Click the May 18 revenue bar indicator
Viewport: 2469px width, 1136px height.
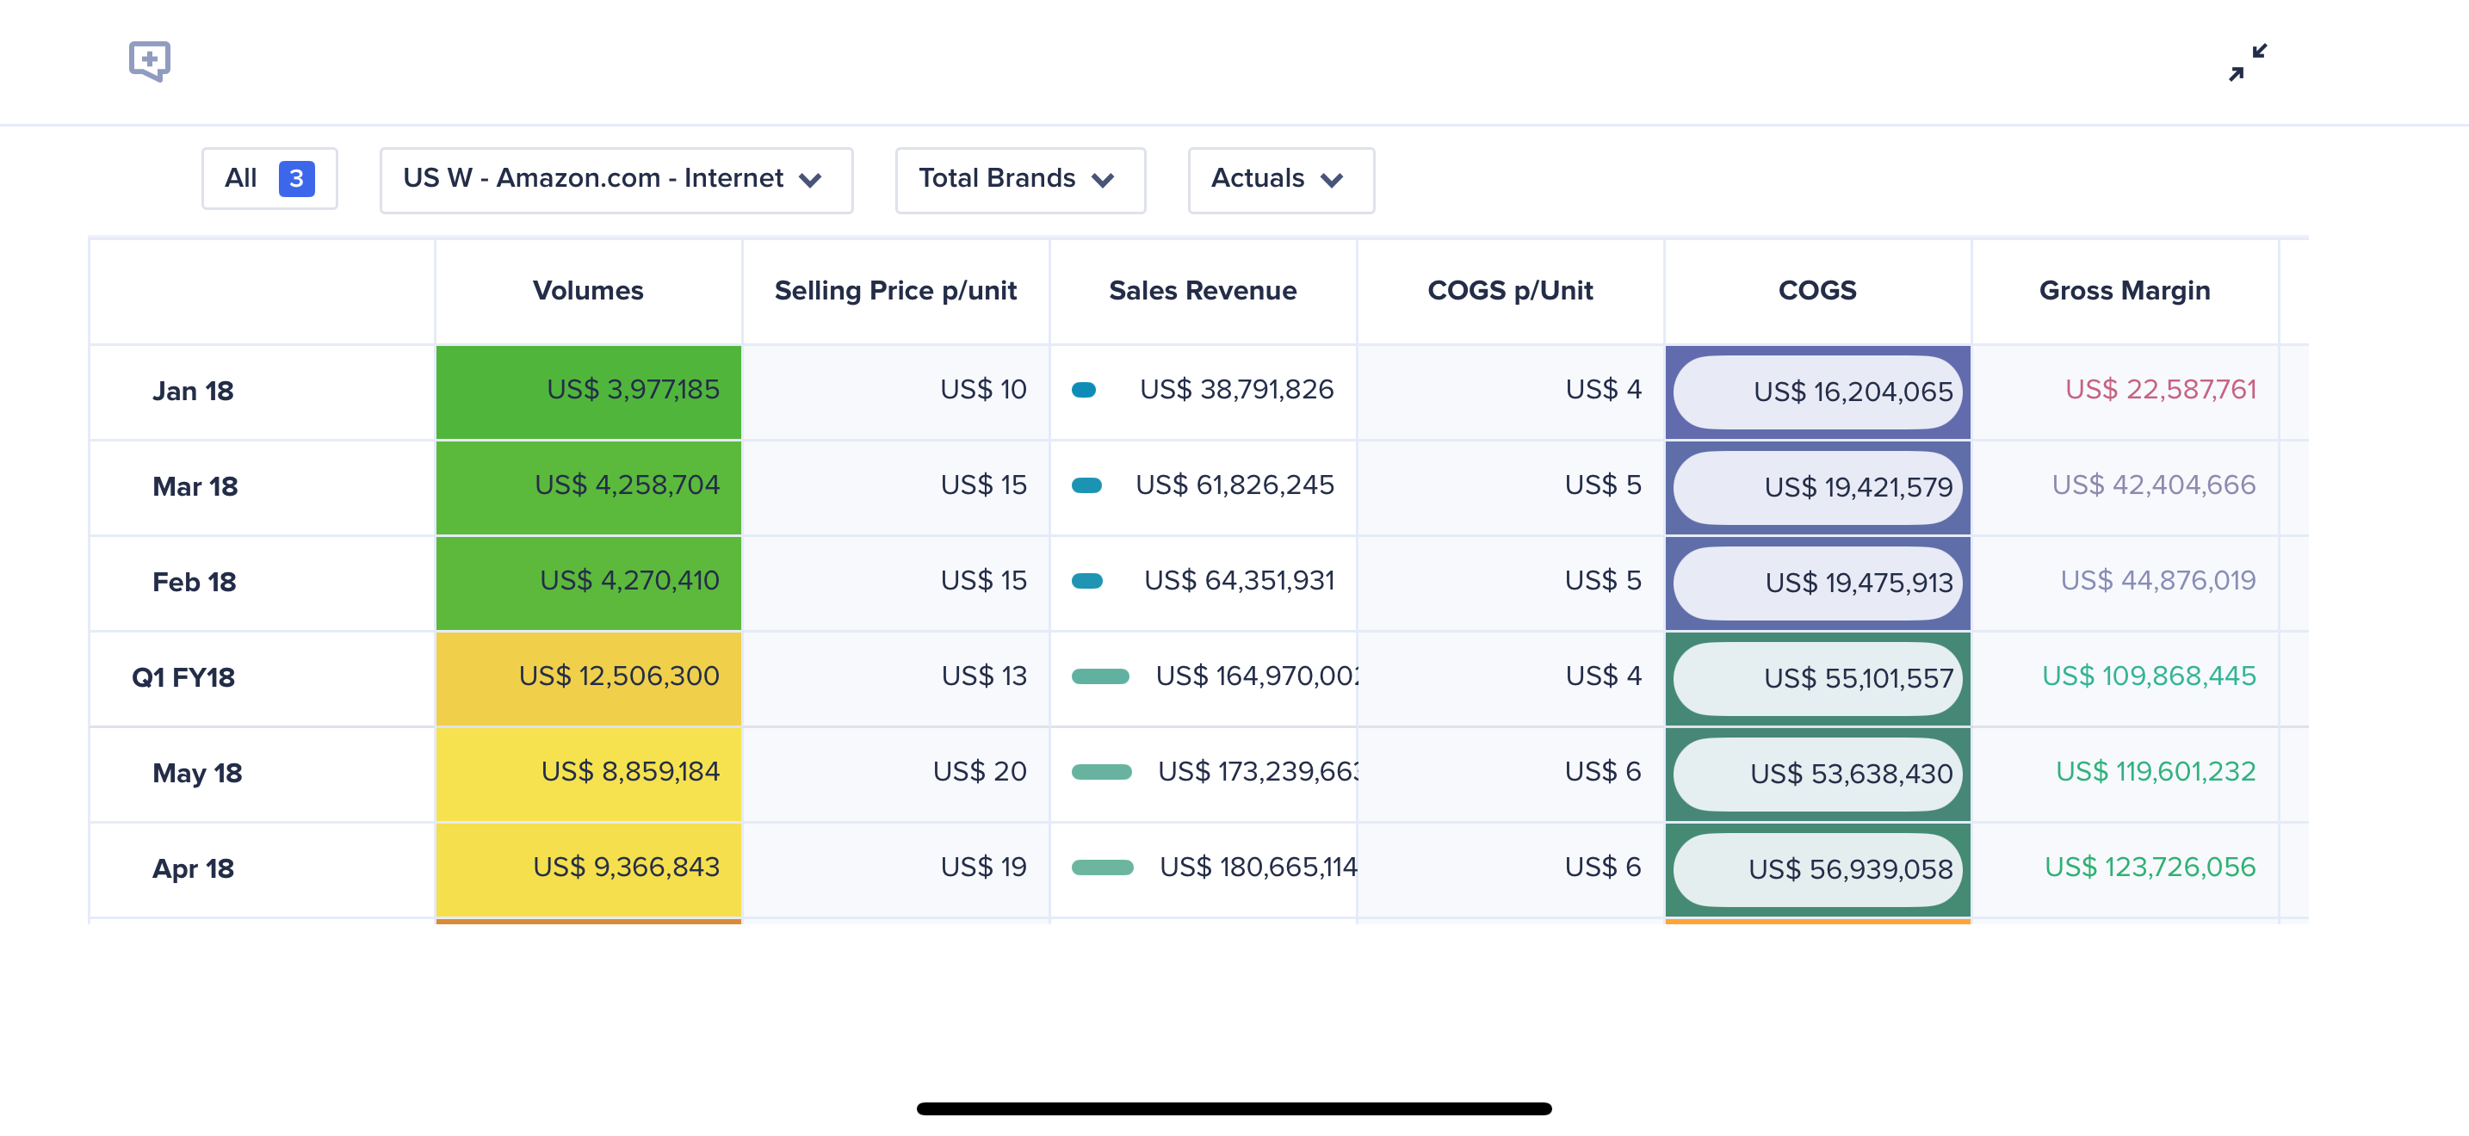[1100, 772]
